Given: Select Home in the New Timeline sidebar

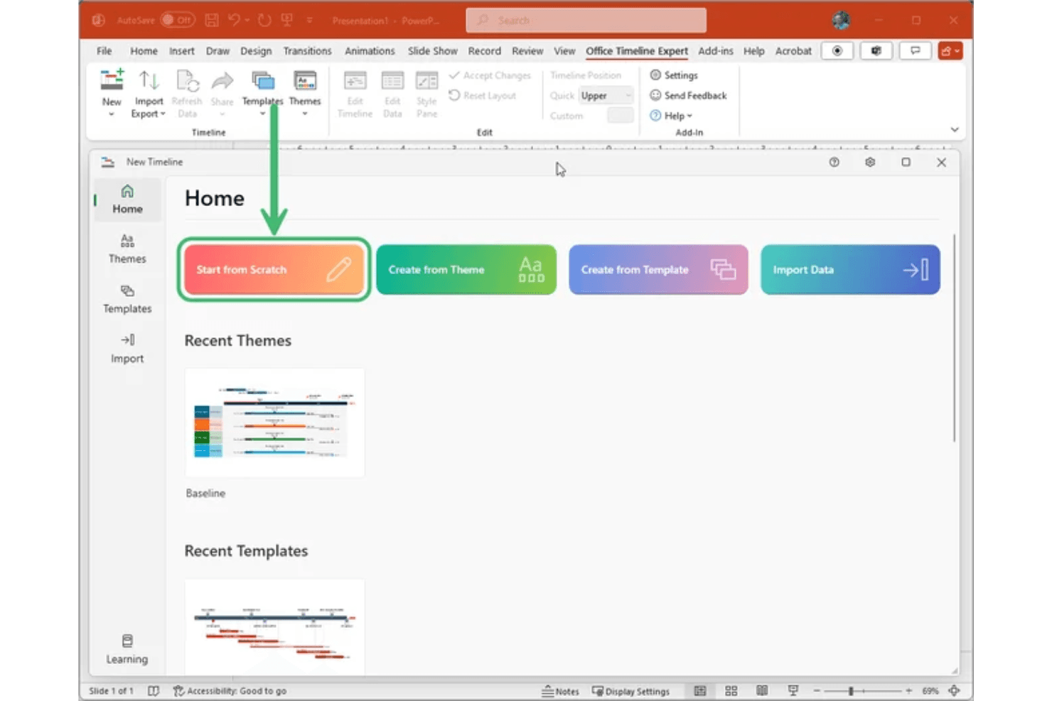Looking at the screenshot, I should [x=127, y=200].
